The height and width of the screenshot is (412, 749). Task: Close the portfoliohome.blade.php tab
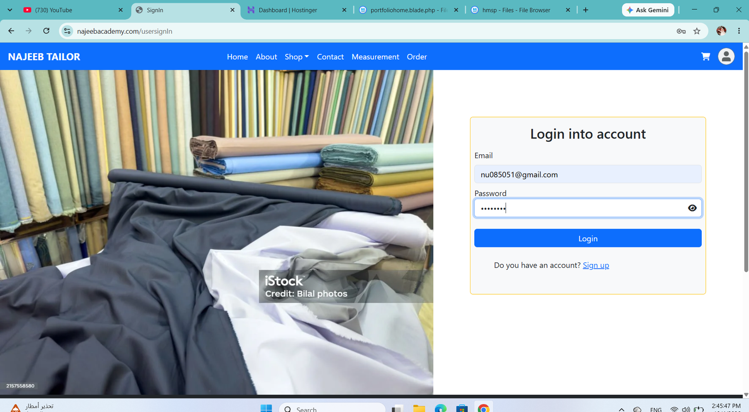point(456,10)
